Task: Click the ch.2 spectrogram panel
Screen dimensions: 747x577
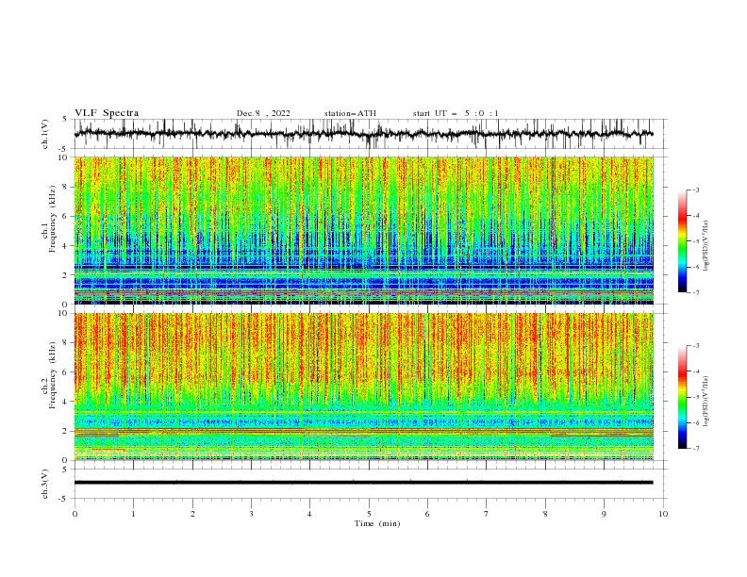Action: pos(363,387)
